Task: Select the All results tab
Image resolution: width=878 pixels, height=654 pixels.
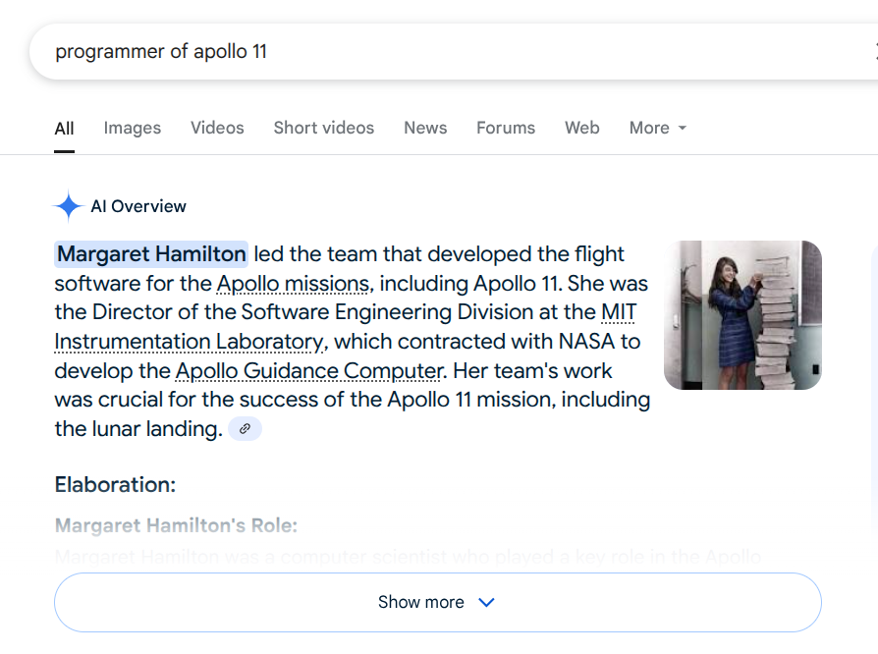Action: (x=64, y=129)
